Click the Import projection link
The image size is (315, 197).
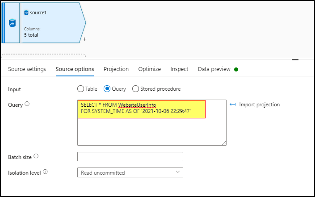pyautogui.click(x=259, y=105)
